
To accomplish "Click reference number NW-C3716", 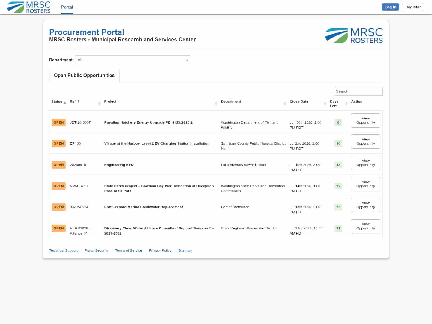I will (x=79, y=186).
